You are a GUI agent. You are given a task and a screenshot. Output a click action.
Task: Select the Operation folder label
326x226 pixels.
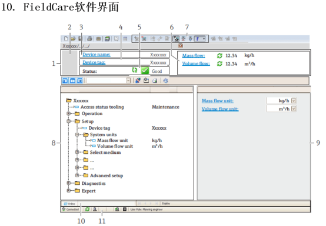(x=92, y=114)
